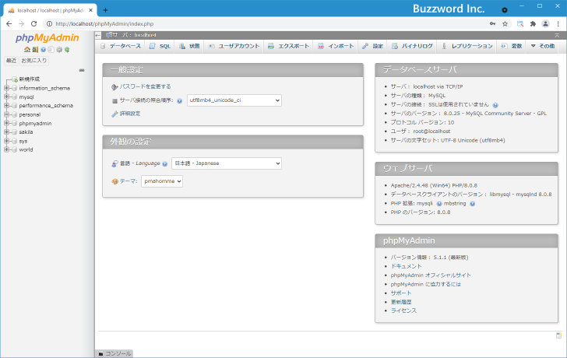
Task: Open the MySQL documentation page icon in sidebar
Action: 51,50
